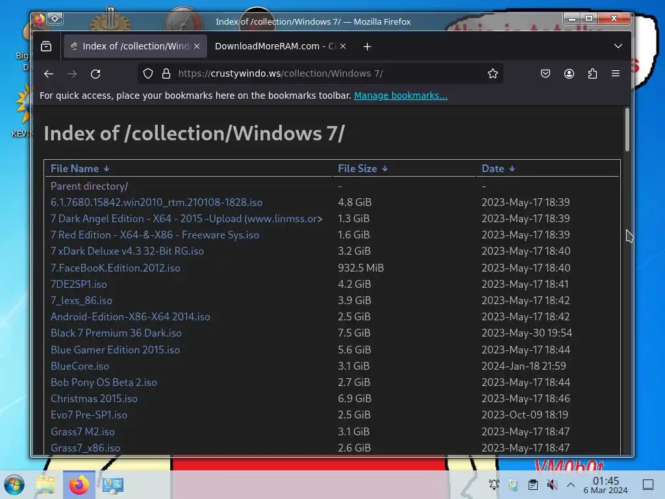Toggle keep-above pin icon in title bar

pyautogui.click(x=55, y=18)
